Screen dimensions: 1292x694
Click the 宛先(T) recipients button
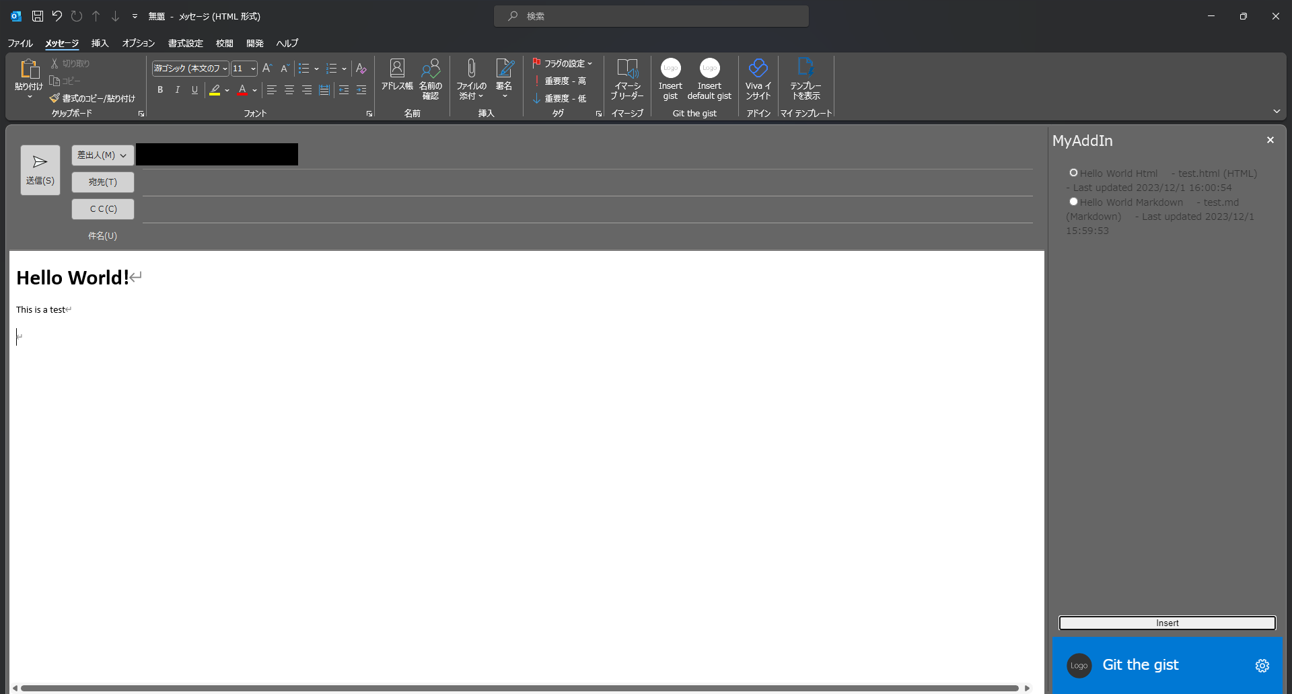pos(103,182)
